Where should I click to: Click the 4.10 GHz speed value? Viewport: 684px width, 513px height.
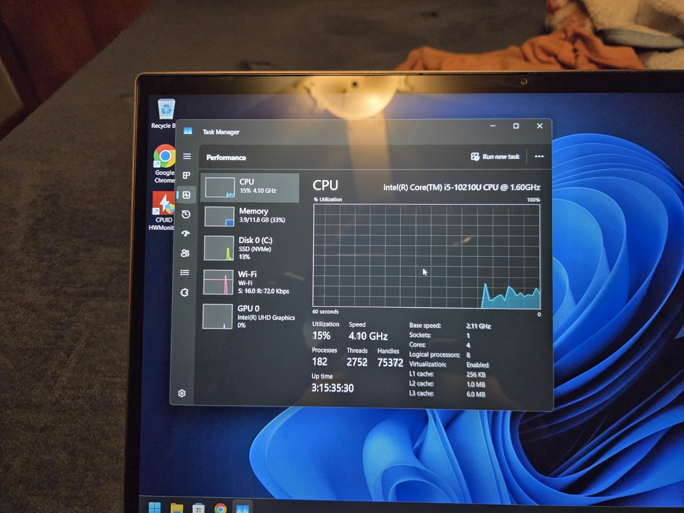pos(368,336)
